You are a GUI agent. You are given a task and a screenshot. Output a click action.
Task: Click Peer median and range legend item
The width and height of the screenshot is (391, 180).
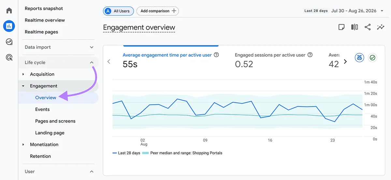182,153
